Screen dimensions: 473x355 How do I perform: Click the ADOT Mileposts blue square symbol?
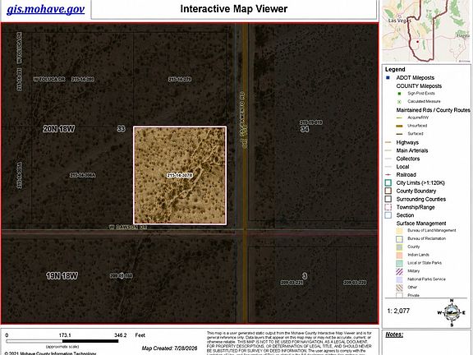point(388,77)
